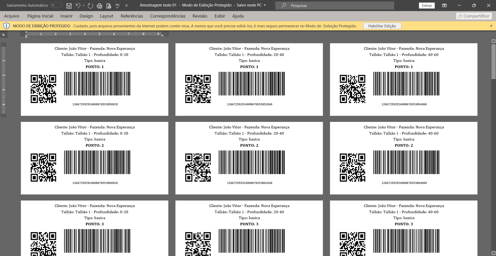The image size is (496, 256).
Task: Click the barcode on PONTO 2 40-60 label
Action: pos(406,162)
